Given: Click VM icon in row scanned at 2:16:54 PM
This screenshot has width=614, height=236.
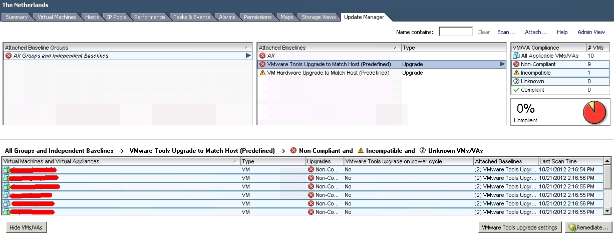Looking at the screenshot, I should pos(7,169).
